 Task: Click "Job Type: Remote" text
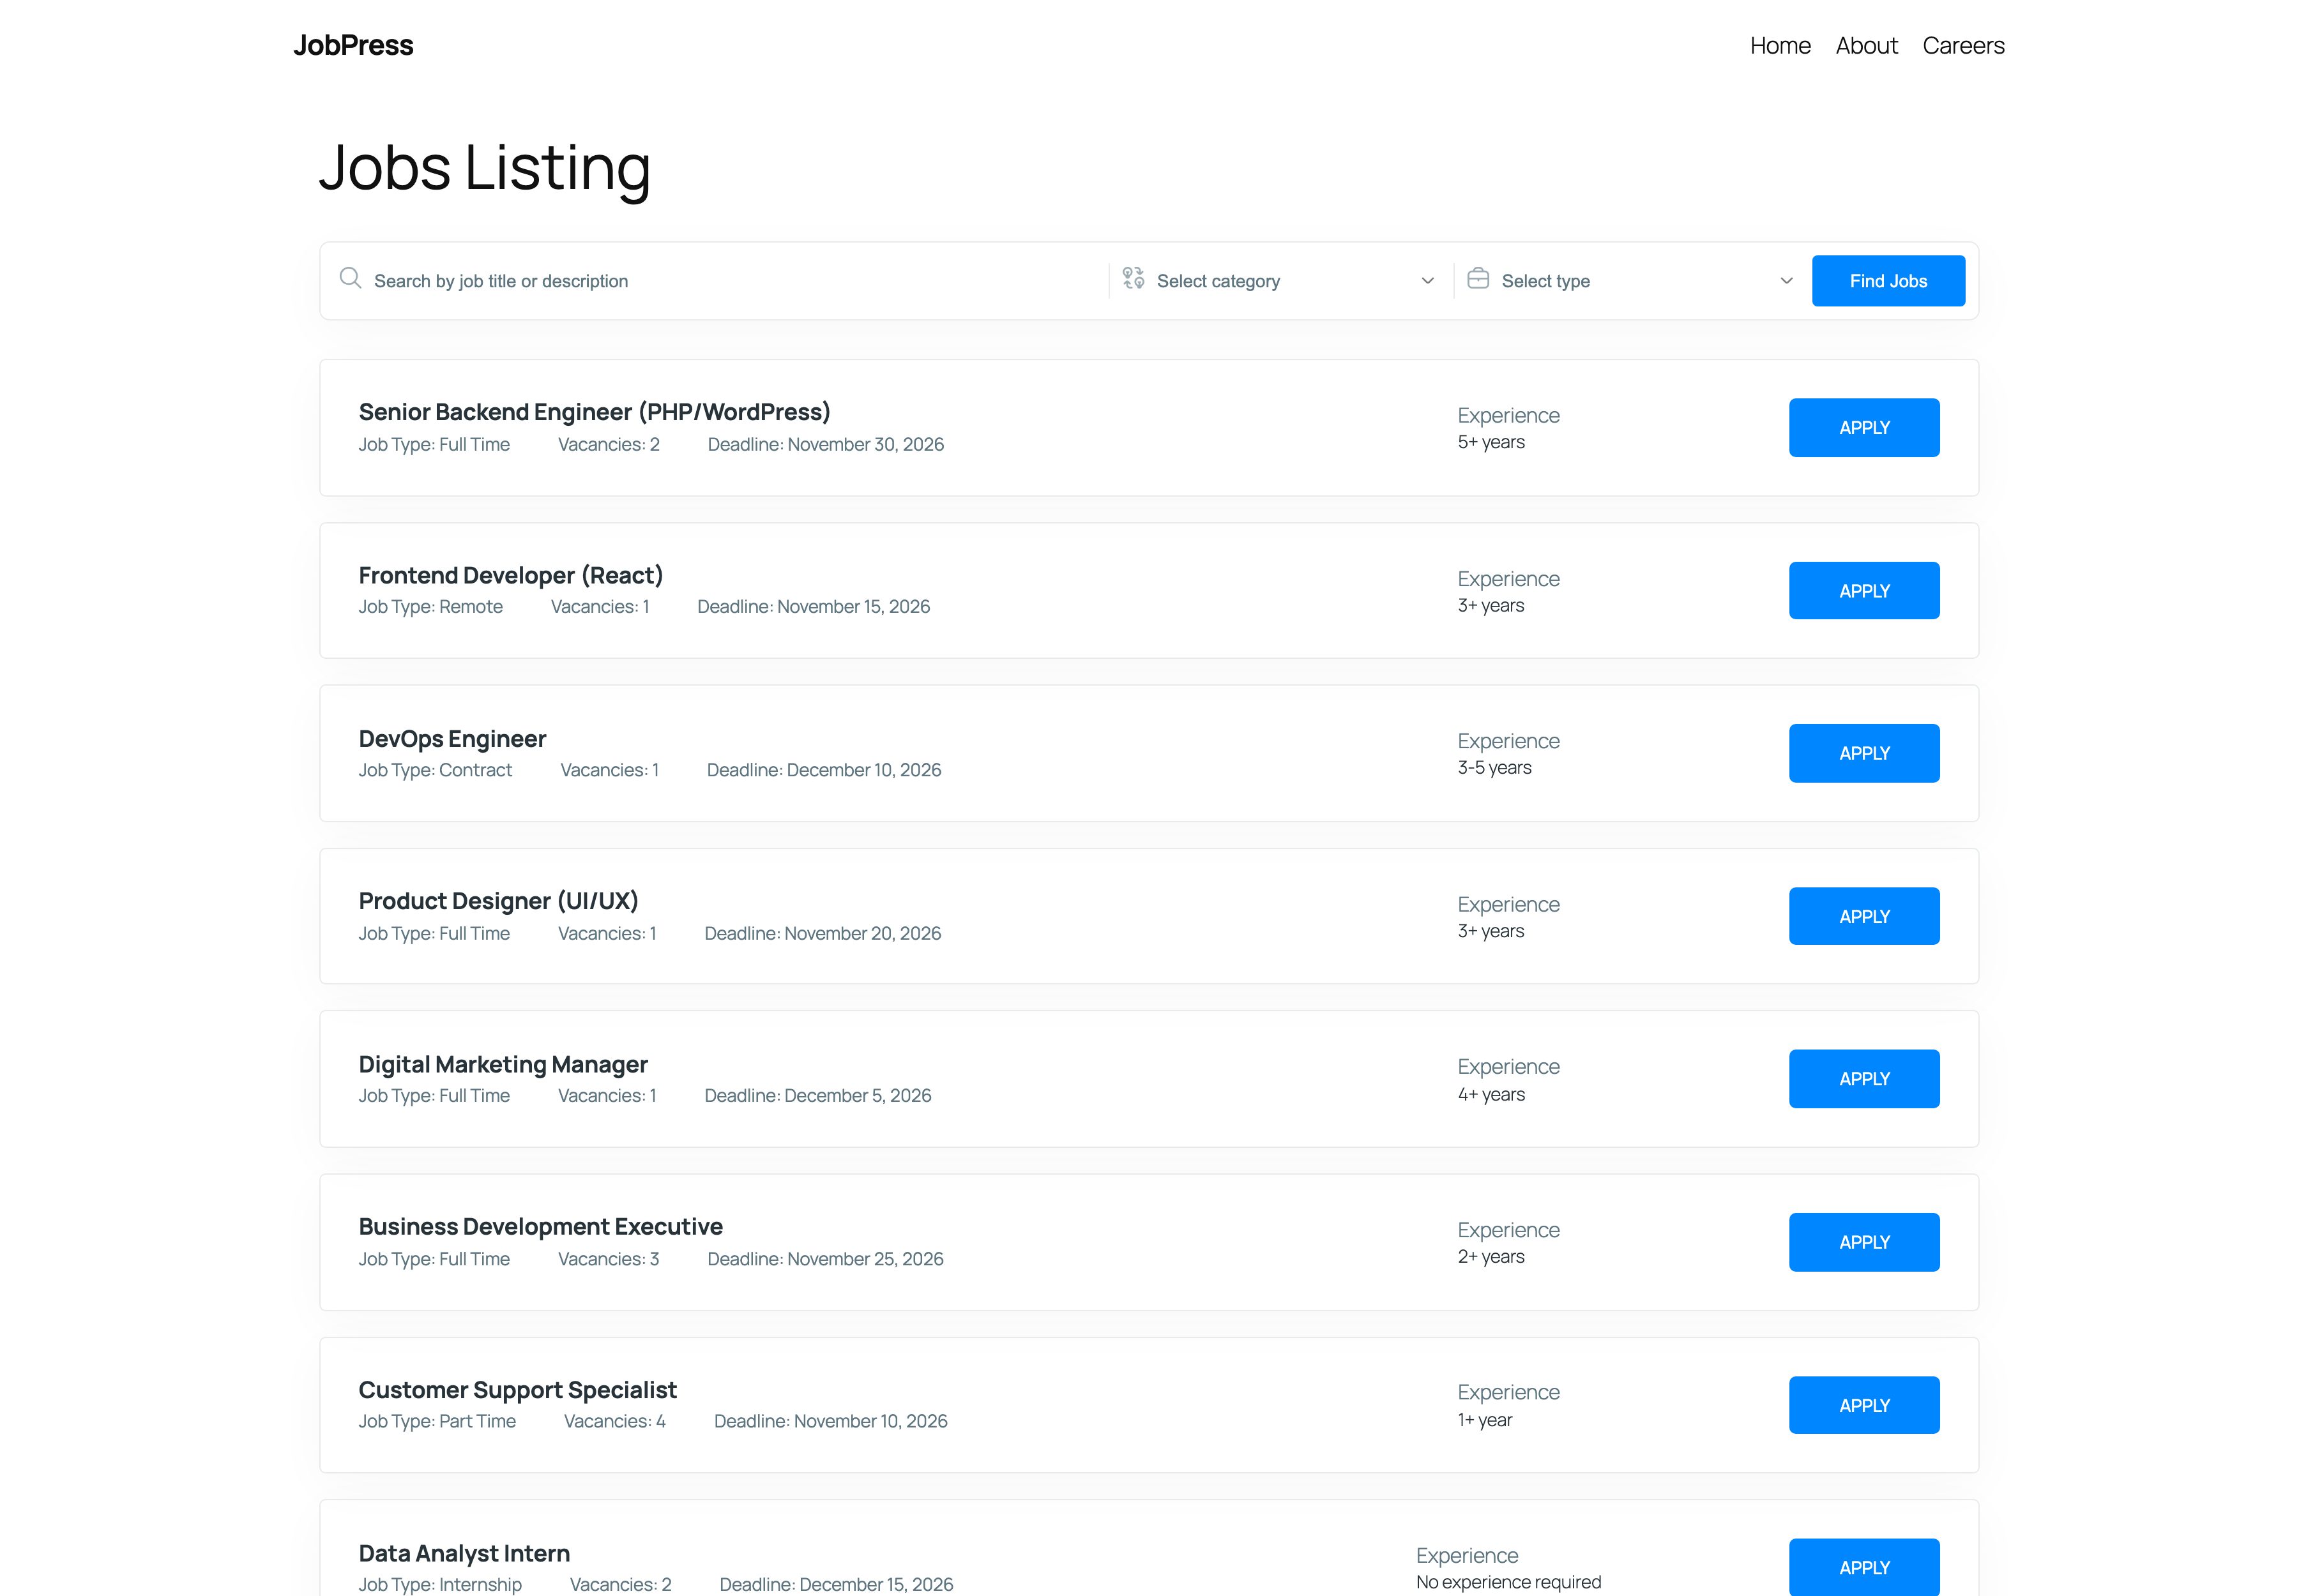430,607
